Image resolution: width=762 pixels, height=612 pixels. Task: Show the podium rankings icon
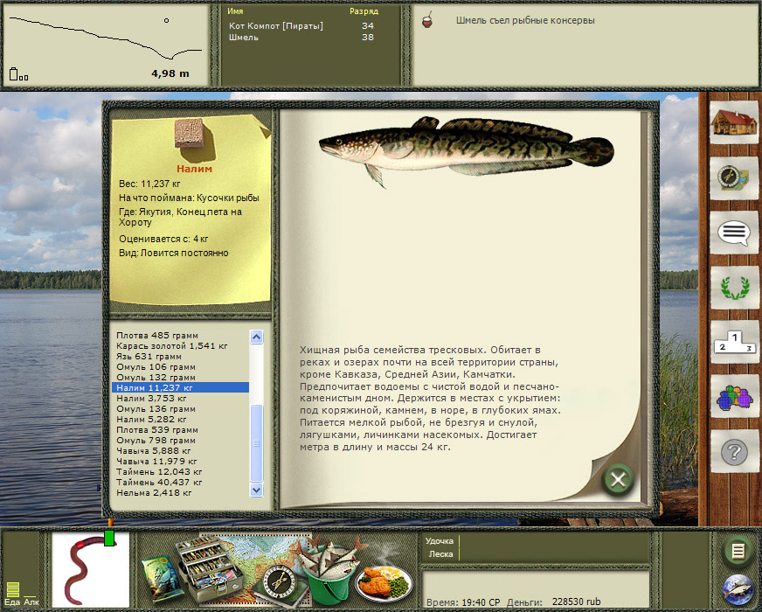pyautogui.click(x=732, y=342)
